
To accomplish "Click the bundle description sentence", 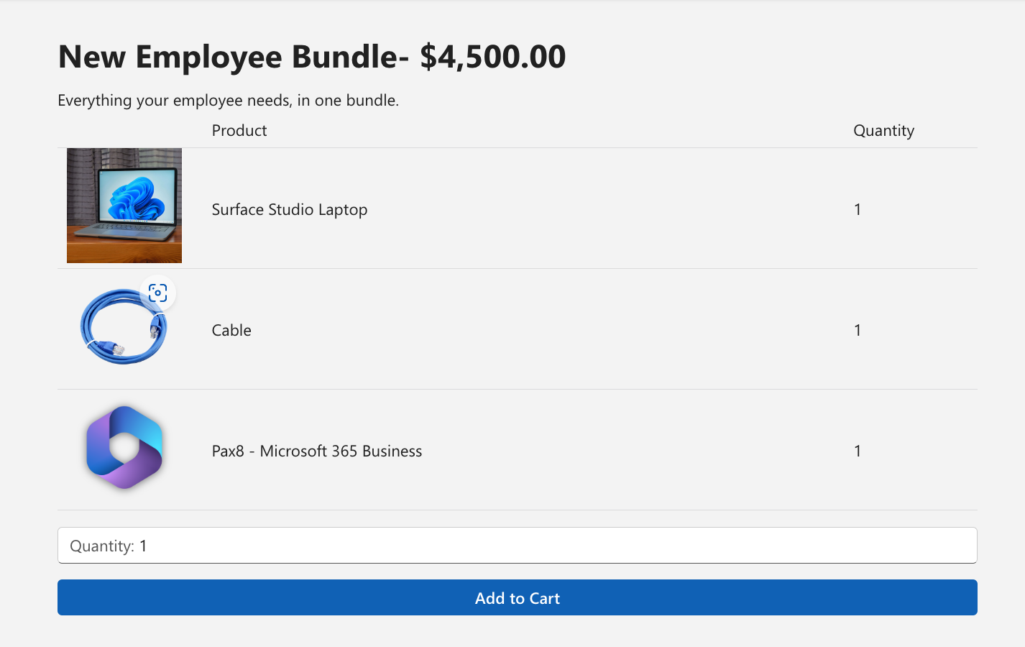I will pyautogui.click(x=228, y=101).
